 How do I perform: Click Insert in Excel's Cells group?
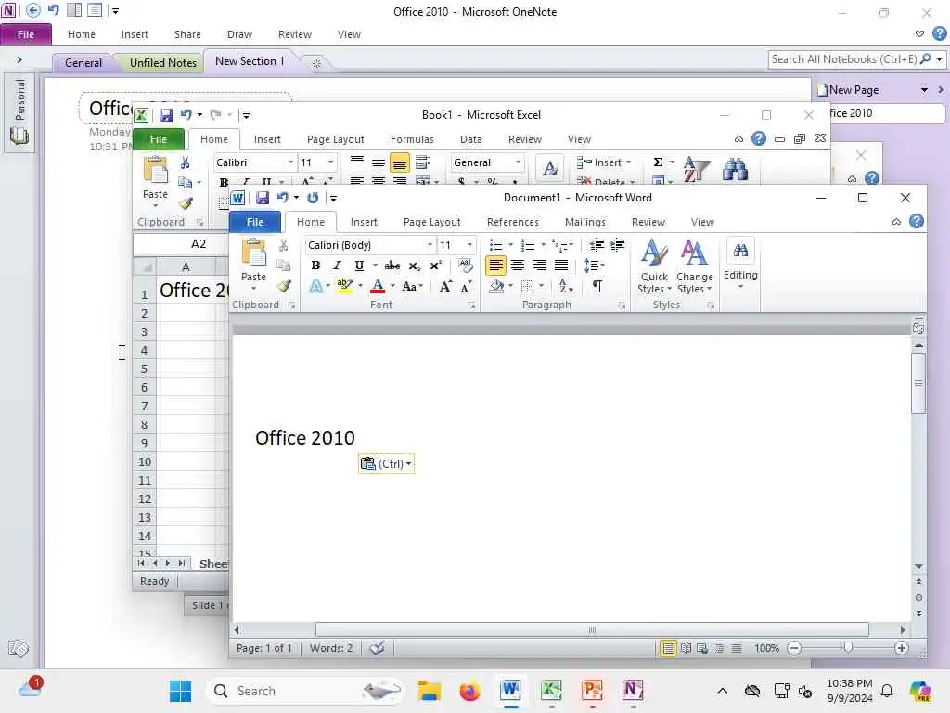coord(604,162)
